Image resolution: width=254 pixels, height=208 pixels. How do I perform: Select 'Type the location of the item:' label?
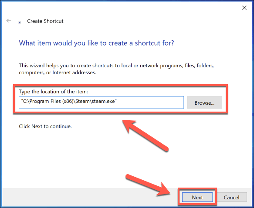coord(53,92)
